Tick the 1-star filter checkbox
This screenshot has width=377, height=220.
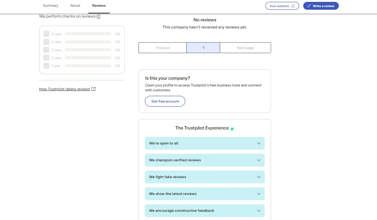tap(46, 66)
